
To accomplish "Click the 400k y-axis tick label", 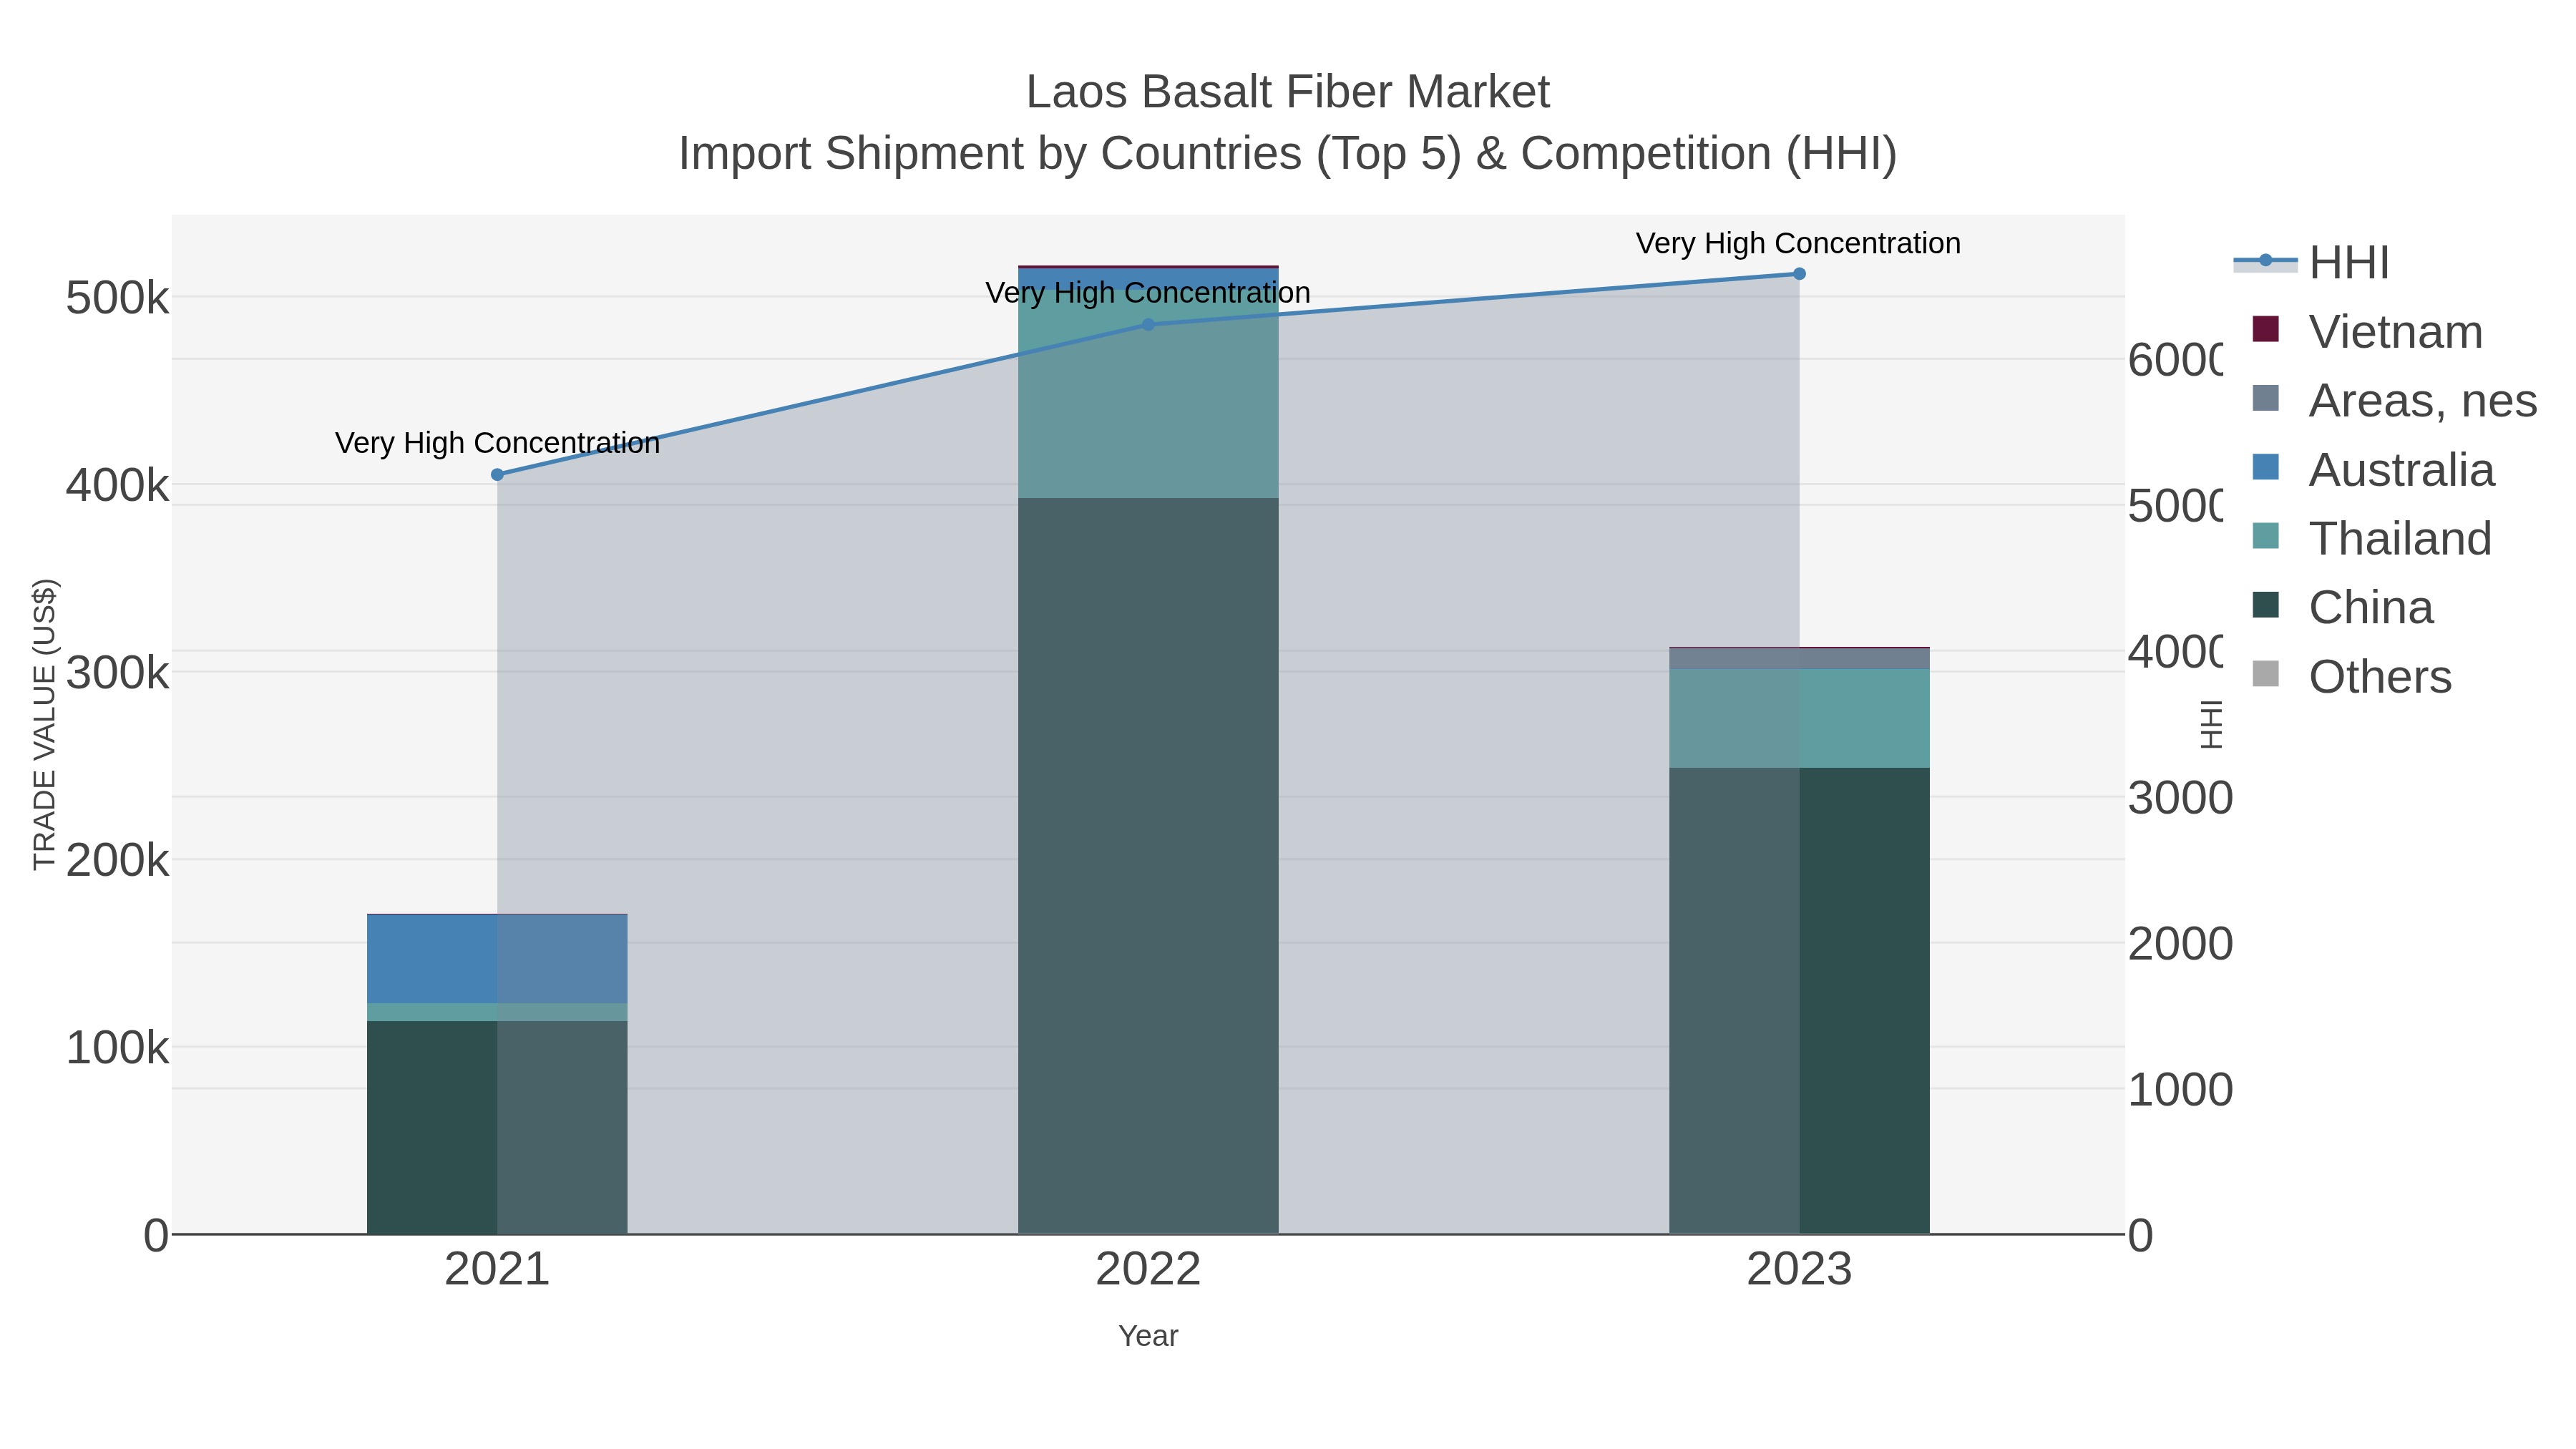I will [117, 486].
